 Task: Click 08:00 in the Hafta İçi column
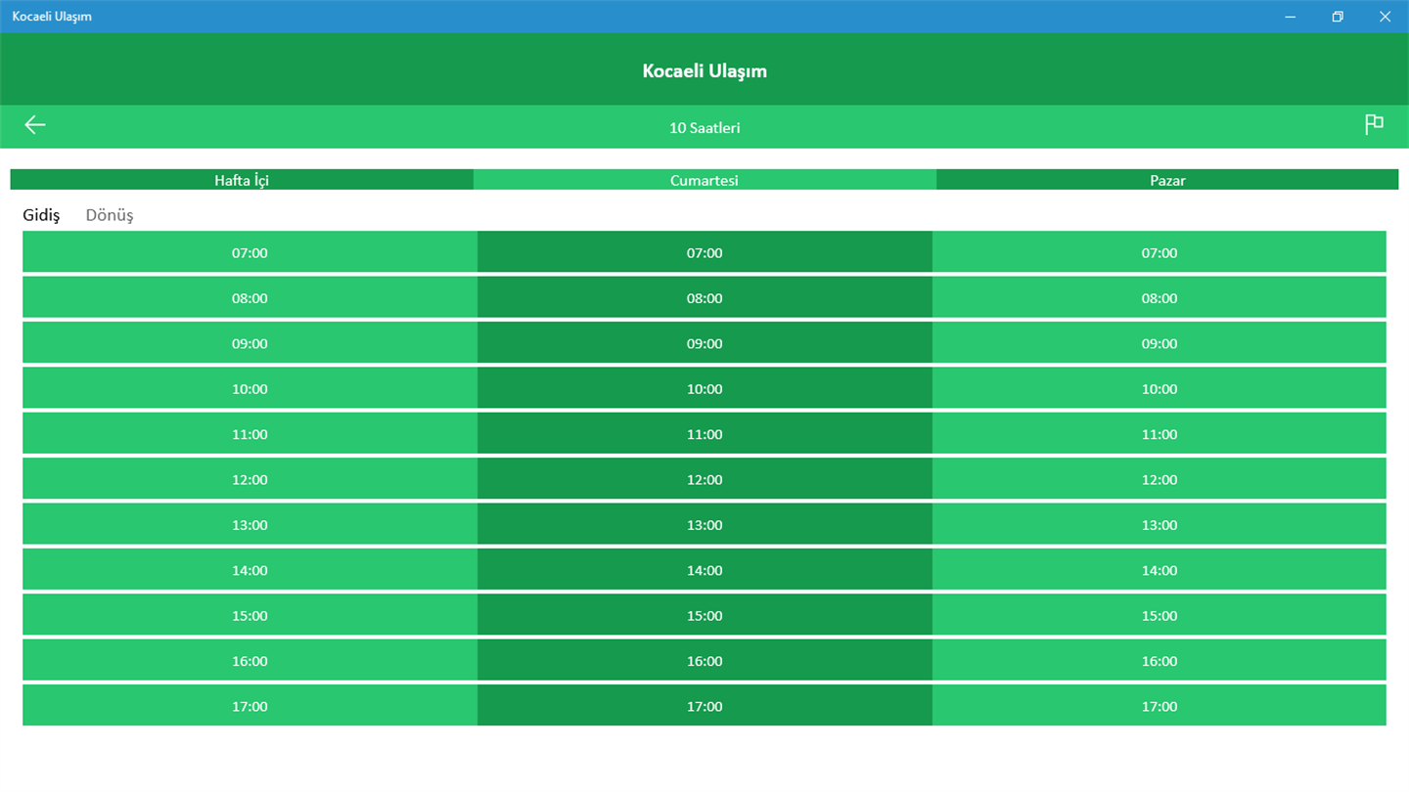tap(250, 297)
